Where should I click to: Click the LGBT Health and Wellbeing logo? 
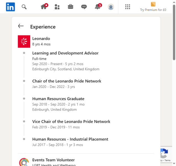coord(24,162)
